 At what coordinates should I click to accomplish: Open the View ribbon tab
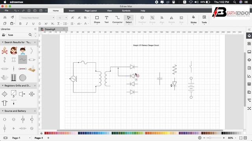tap(109, 11)
